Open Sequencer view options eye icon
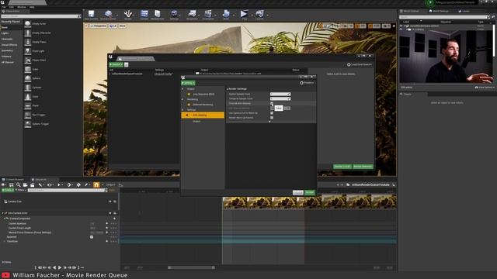The image size is (497, 279). click(50, 184)
